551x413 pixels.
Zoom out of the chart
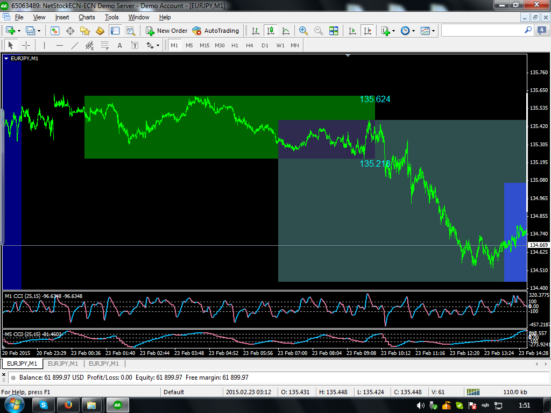[x=319, y=31]
